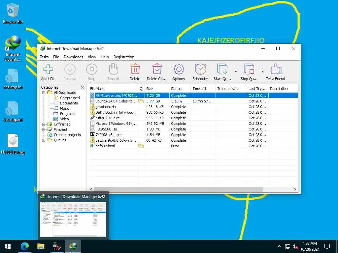Screen dimensions: 338x253
Task: Show hidden system tray icons
Action: click(279, 246)
